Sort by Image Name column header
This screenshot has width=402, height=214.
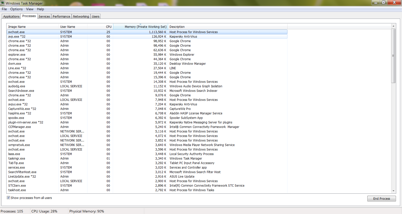[33, 27]
